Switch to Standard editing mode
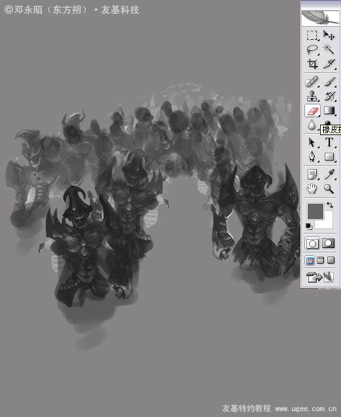341x417 pixels. coord(312,243)
